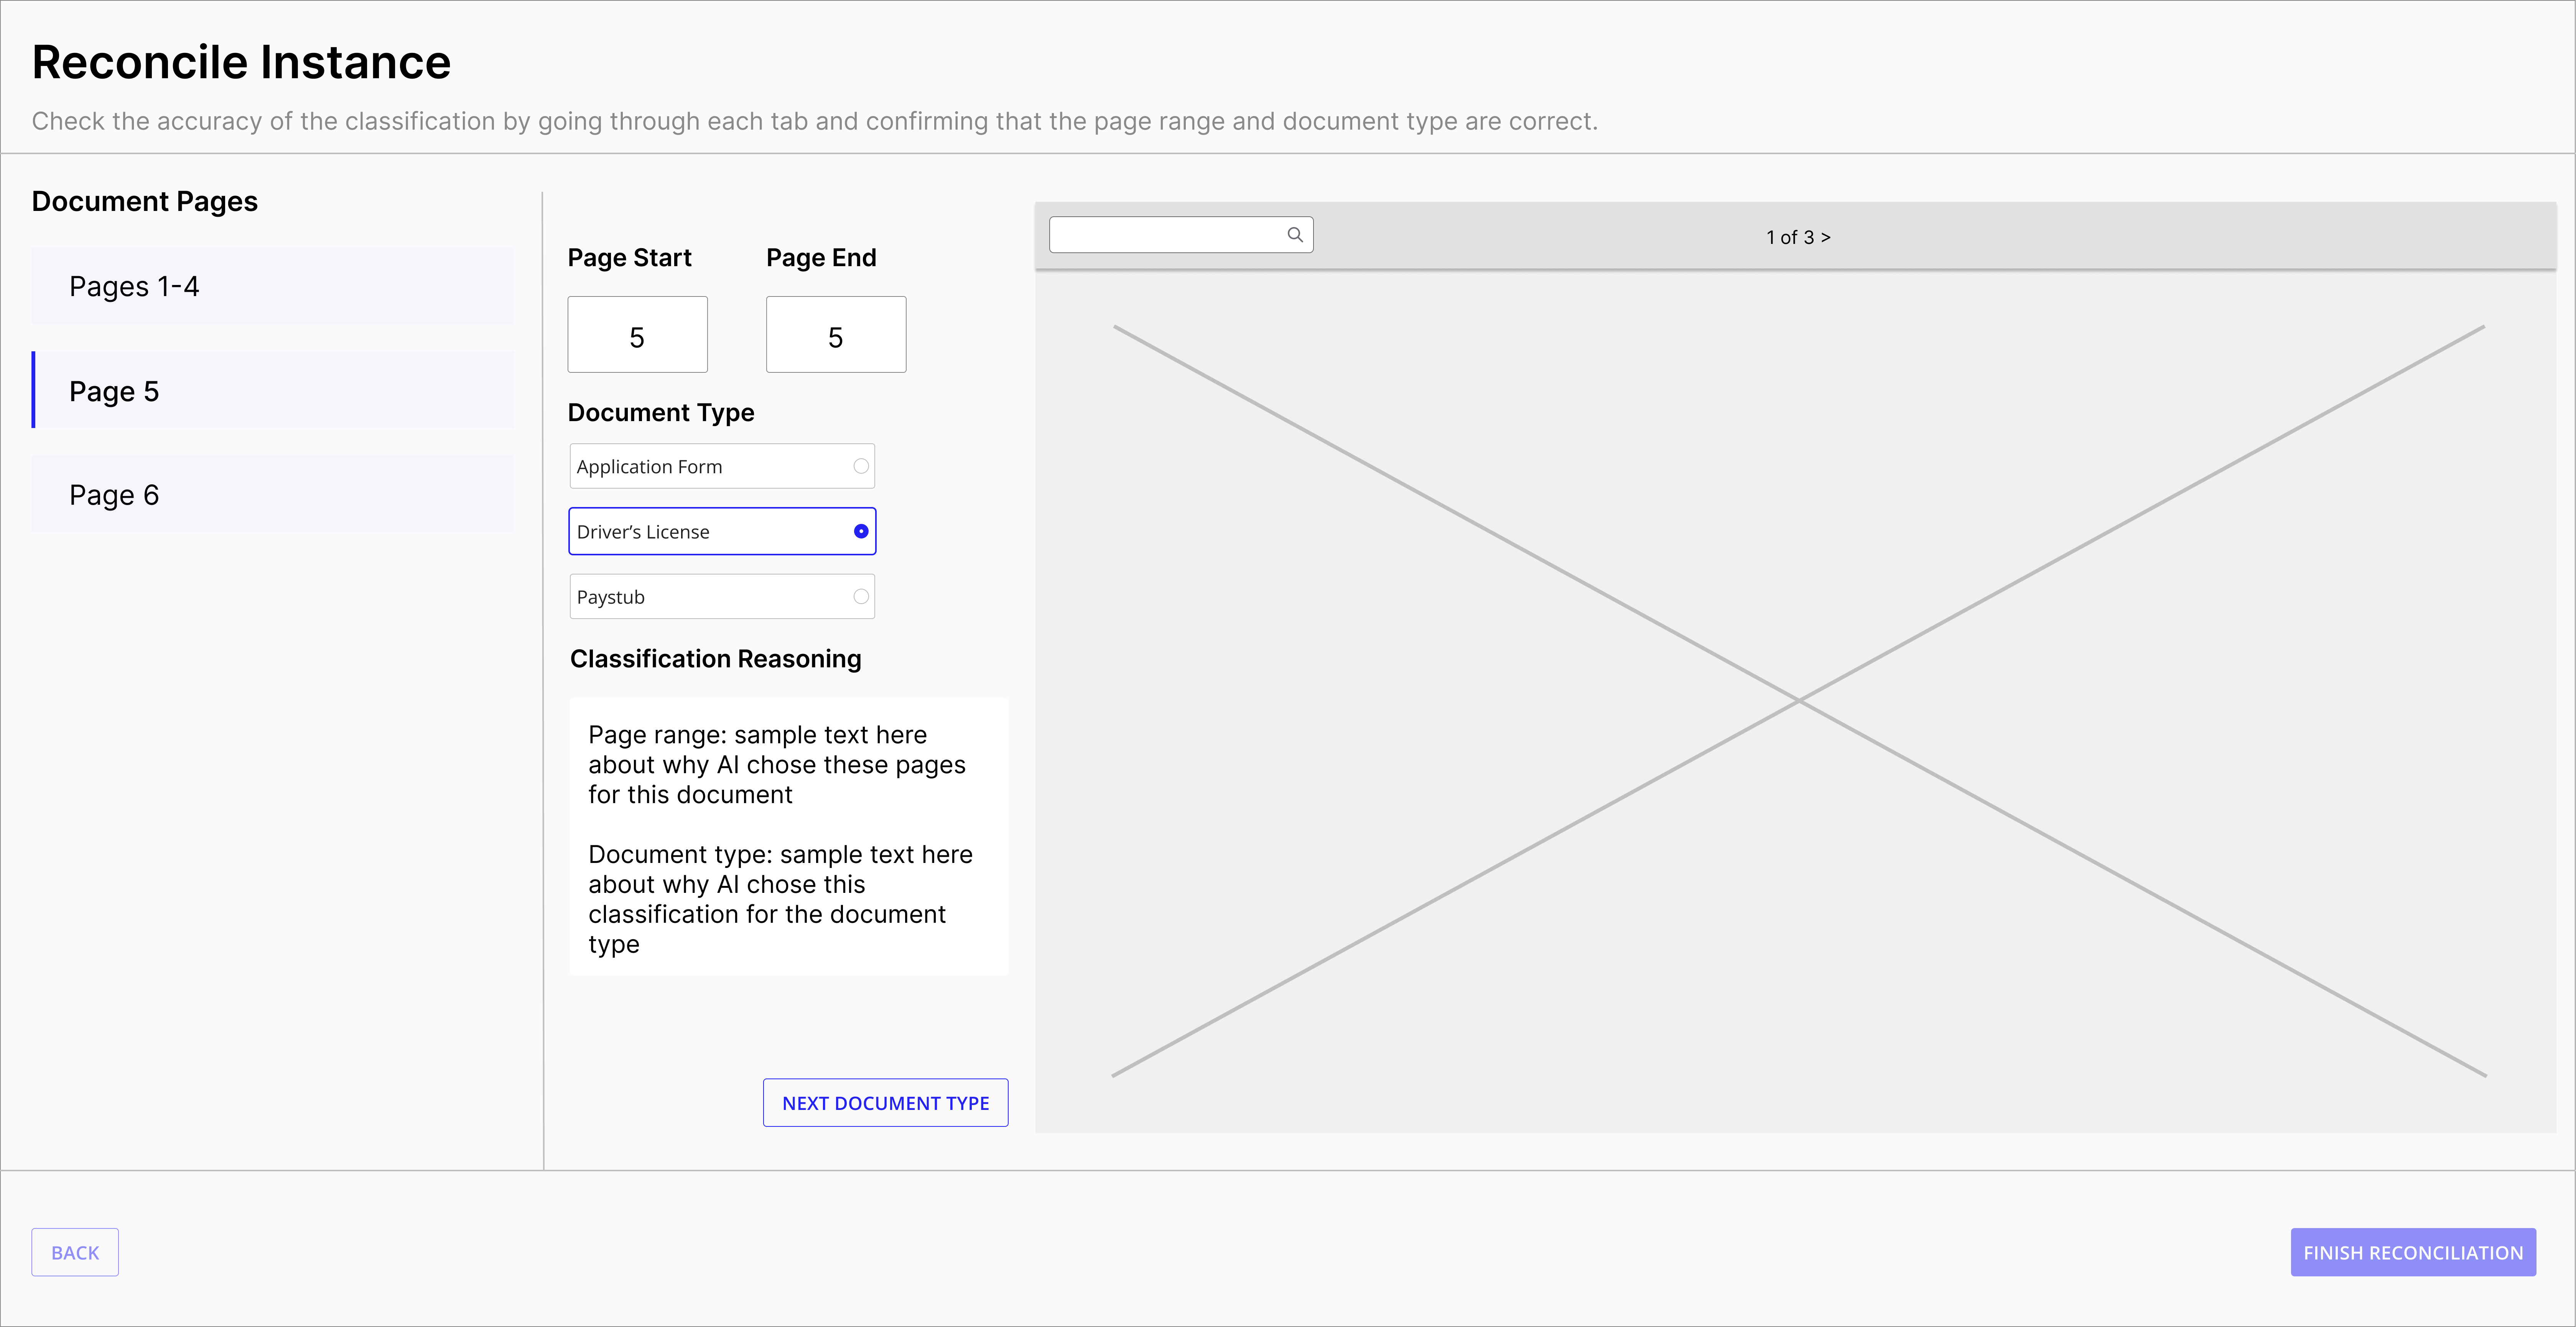The width and height of the screenshot is (2576, 1327).
Task: Click the filled radio indicator on Driver's License
Action: coord(860,531)
